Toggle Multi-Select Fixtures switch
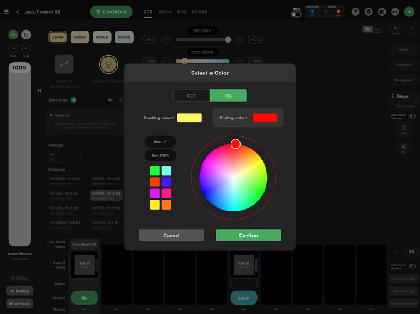This screenshot has height=314, width=420. tap(412, 116)
